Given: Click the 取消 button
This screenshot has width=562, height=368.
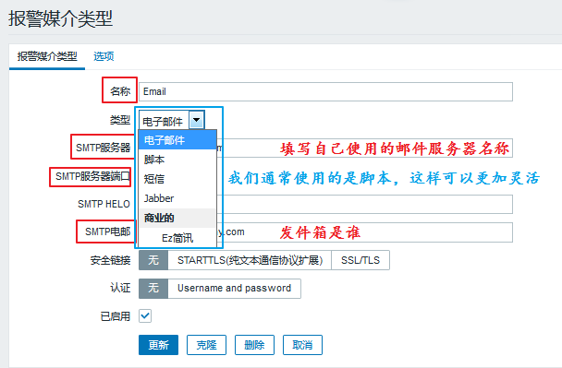Looking at the screenshot, I should tap(302, 345).
